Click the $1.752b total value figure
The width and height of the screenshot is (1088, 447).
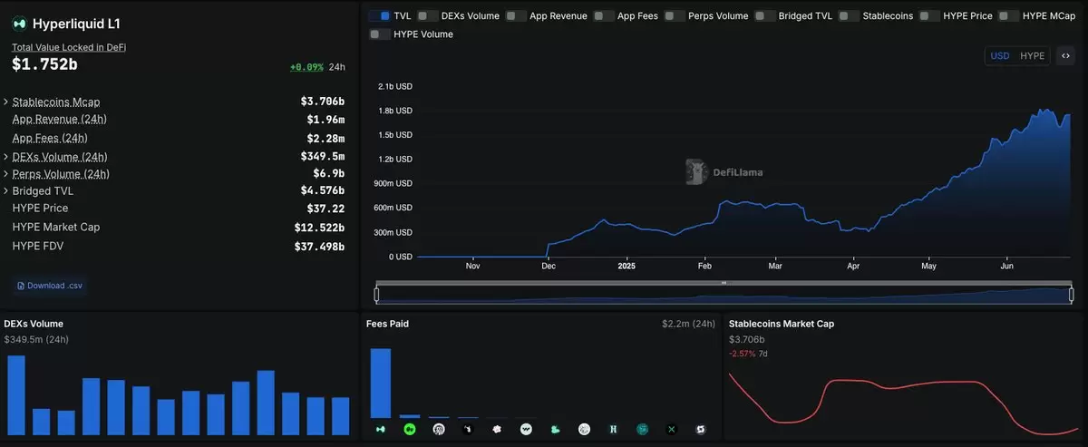point(44,64)
